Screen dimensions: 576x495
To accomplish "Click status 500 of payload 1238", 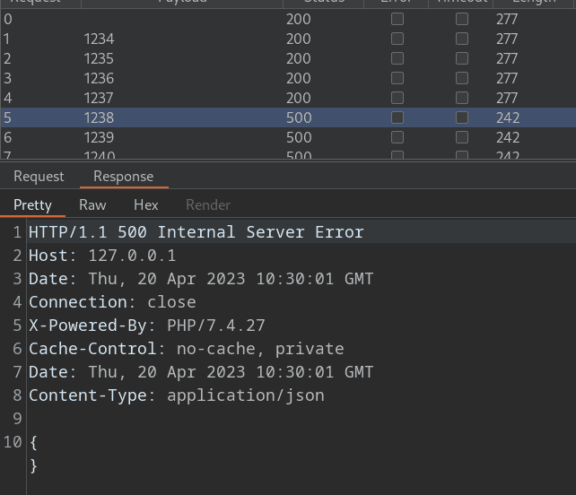I will [x=299, y=117].
